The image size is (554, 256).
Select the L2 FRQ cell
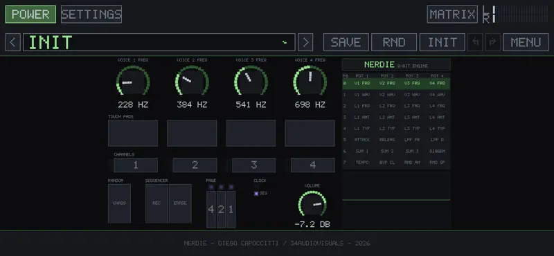pos(387,106)
